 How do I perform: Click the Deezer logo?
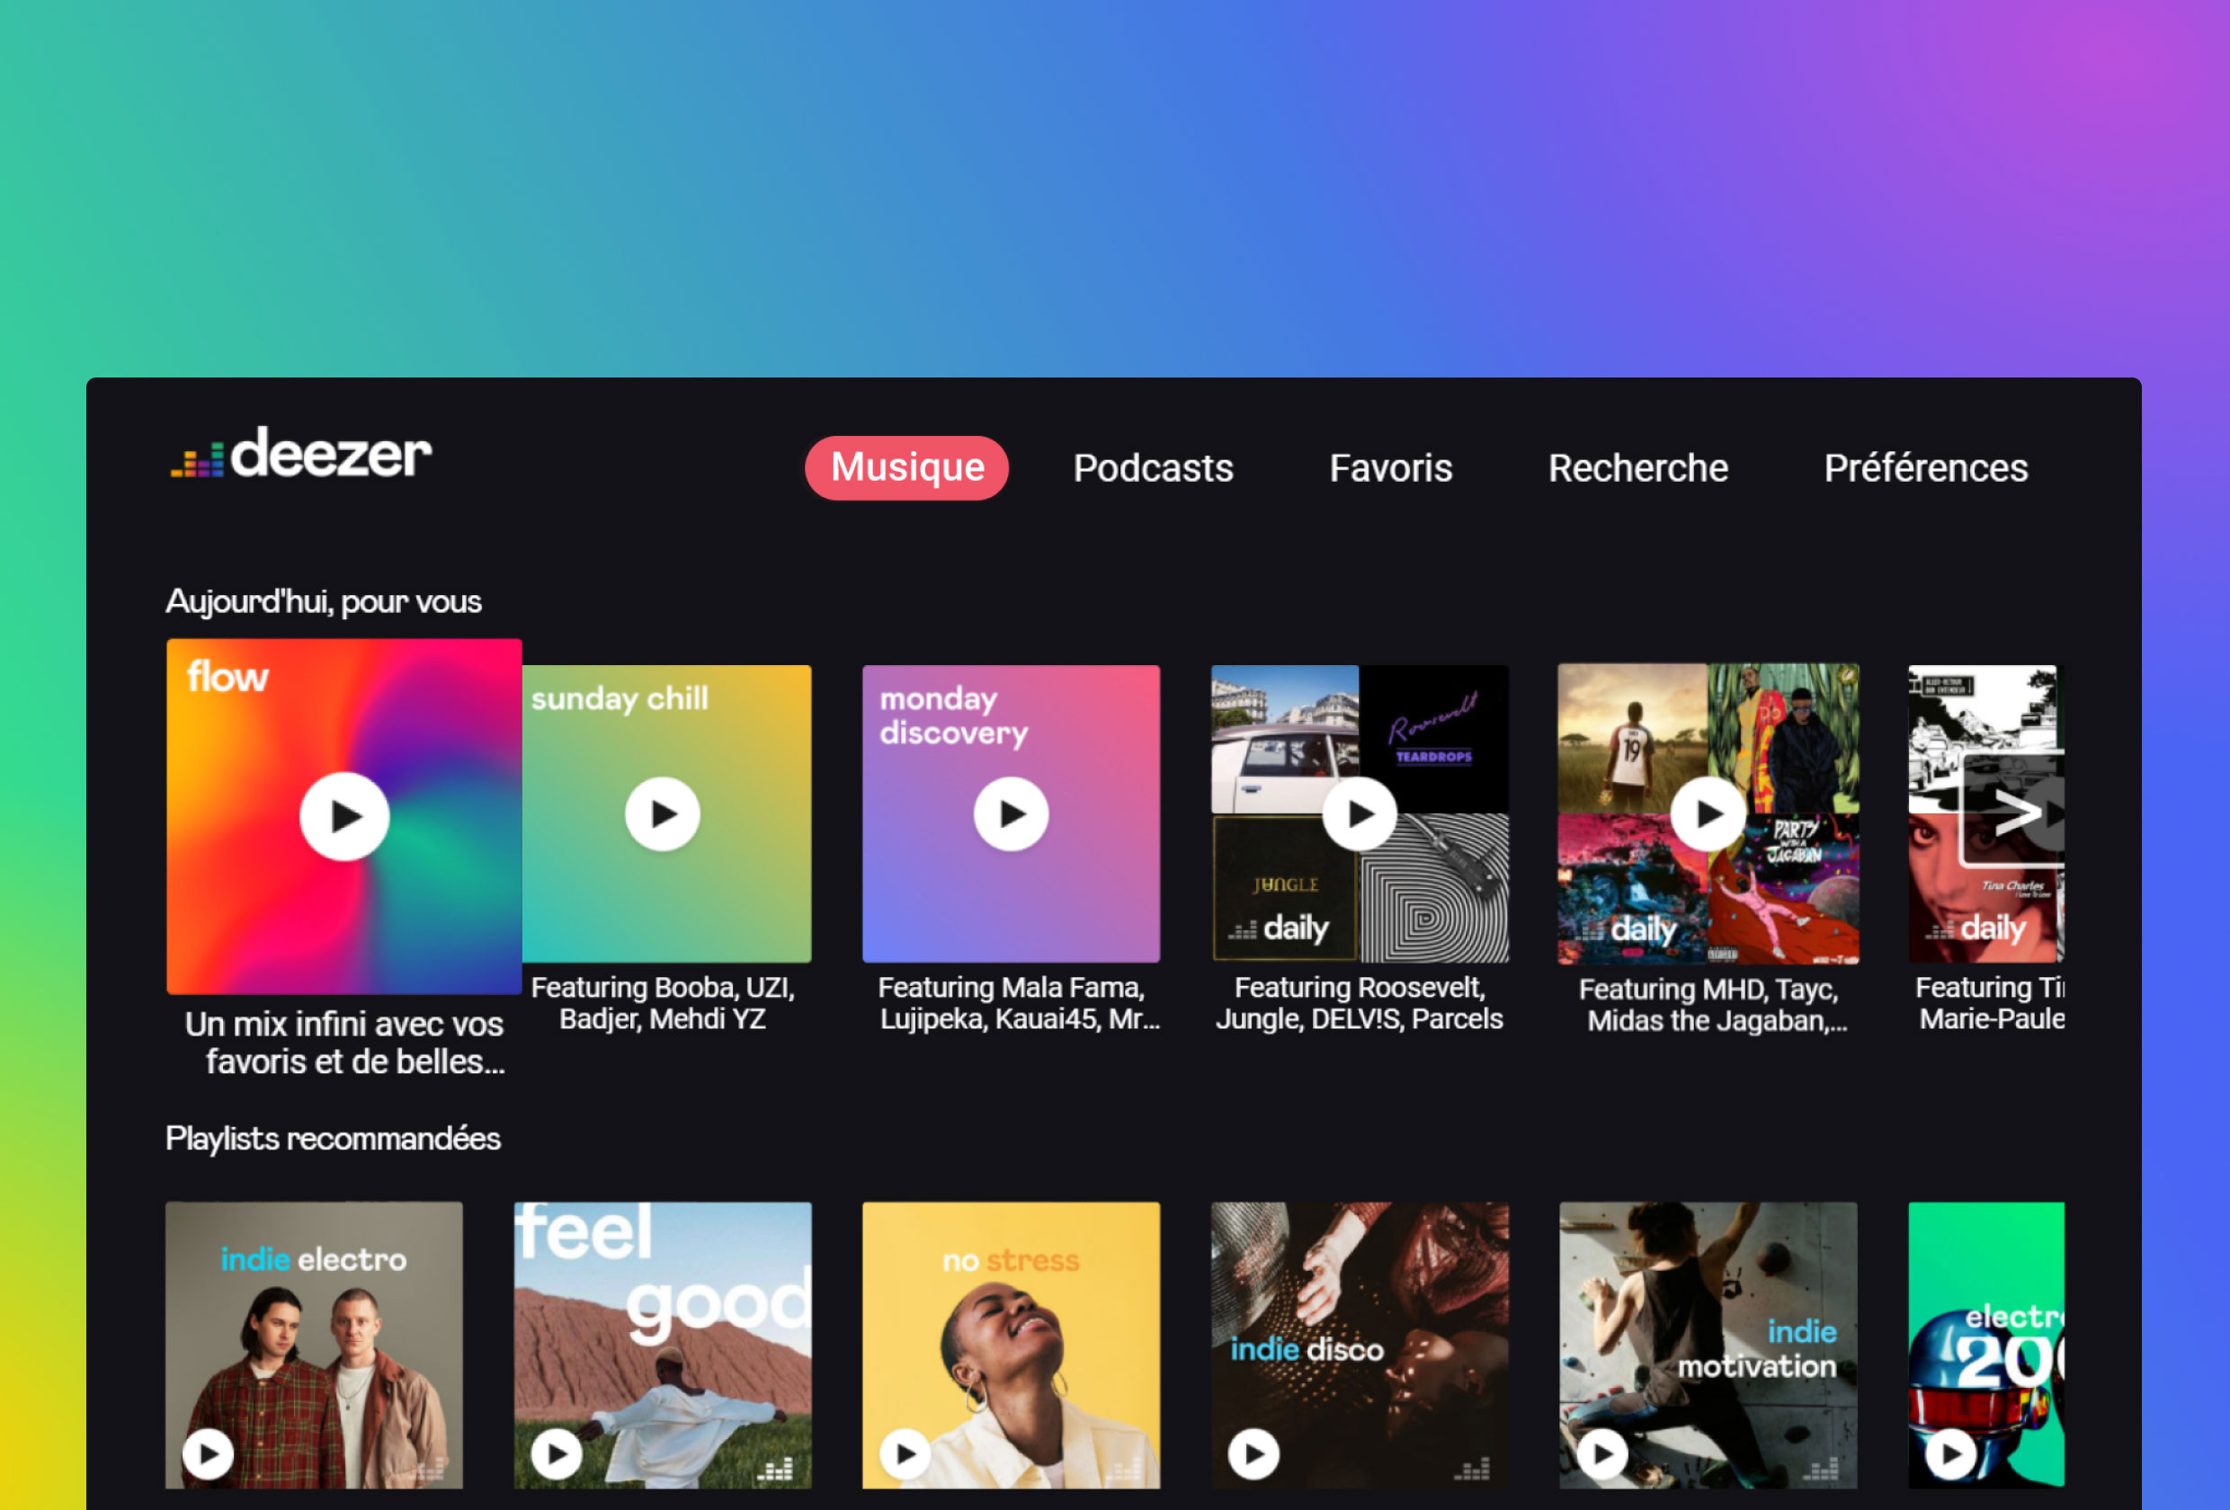(301, 455)
